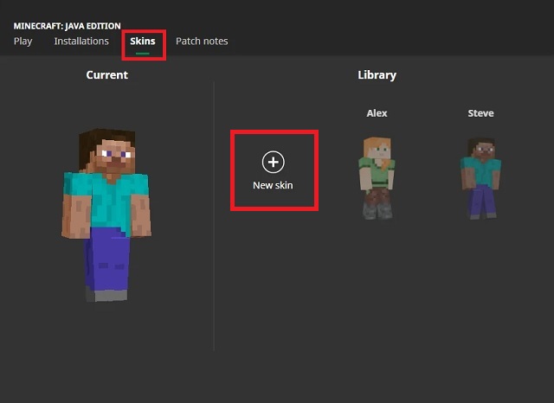Click the current skin character preview
The height and width of the screenshot is (403, 554).
point(106,215)
